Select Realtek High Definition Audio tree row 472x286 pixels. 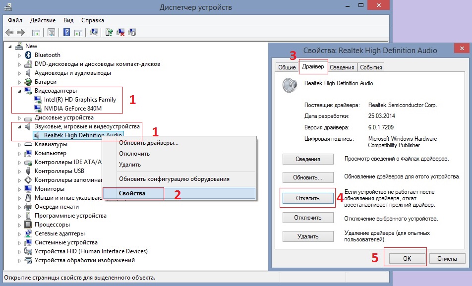(x=78, y=135)
